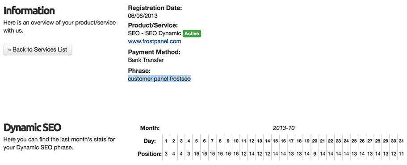This screenshot has height=165, width=407.
Task: Click day 15 column header
Action: click(x=275, y=141)
